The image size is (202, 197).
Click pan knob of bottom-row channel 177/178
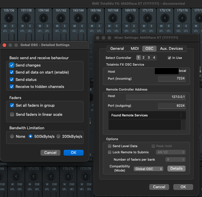86,176
